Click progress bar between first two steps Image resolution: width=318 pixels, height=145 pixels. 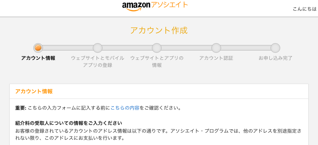click(x=68, y=48)
